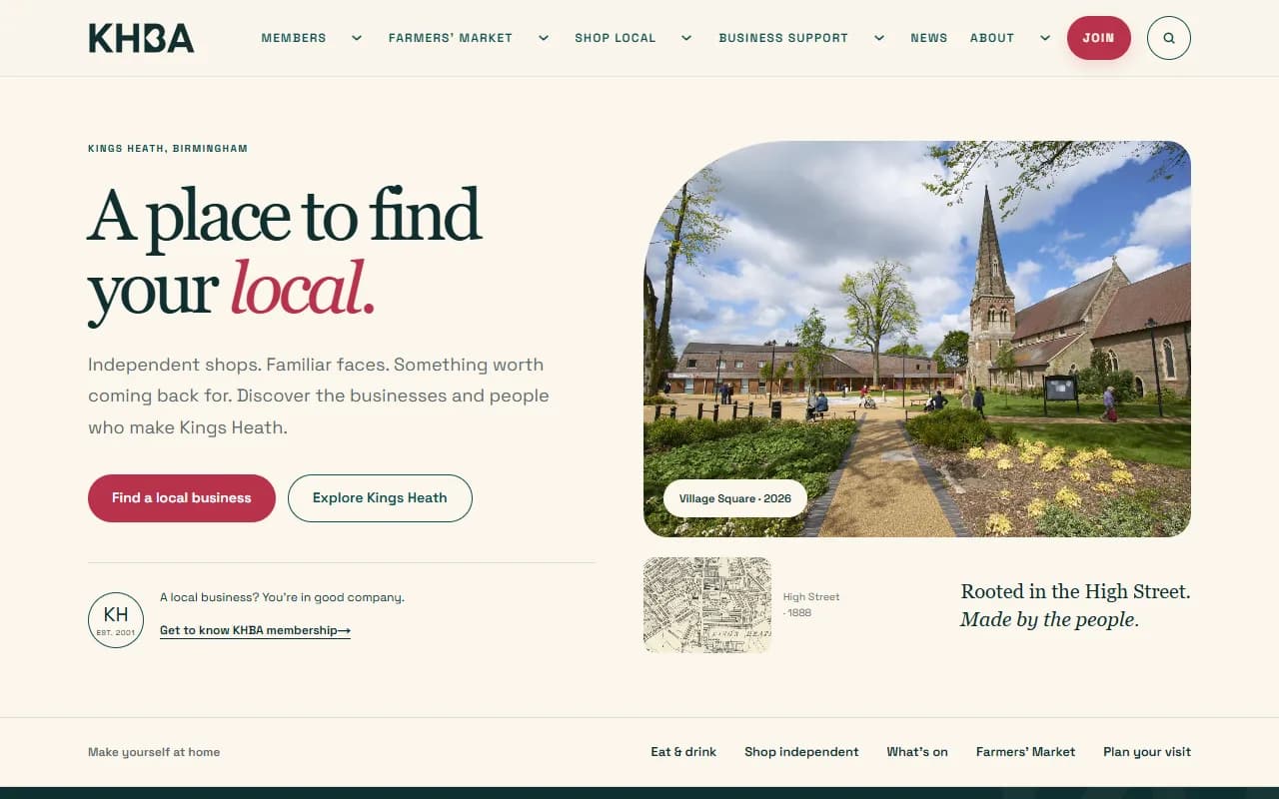
Task: Open the Shop independent link
Action: pyautogui.click(x=801, y=752)
